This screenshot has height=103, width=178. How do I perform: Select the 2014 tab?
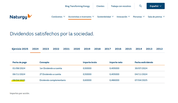pyautogui.click(x=139, y=49)
